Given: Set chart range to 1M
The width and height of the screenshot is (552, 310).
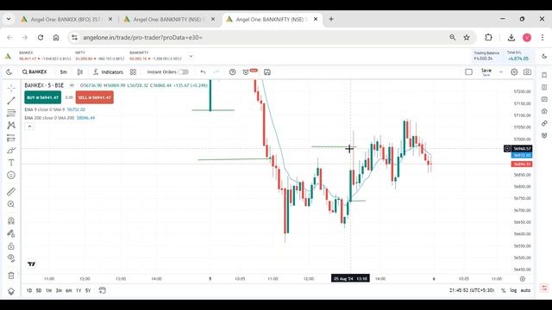Looking at the screenshot, I should (48, 291).
